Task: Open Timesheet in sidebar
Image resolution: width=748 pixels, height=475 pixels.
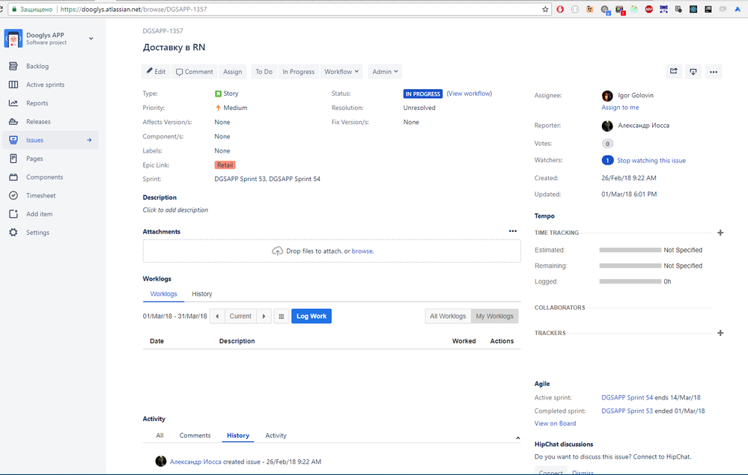Action: coord(40,196)
